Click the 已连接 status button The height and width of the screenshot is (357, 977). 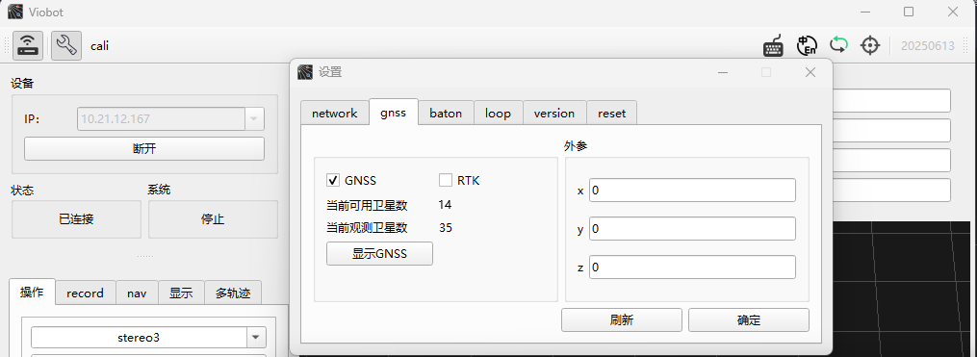pos(77,219)
